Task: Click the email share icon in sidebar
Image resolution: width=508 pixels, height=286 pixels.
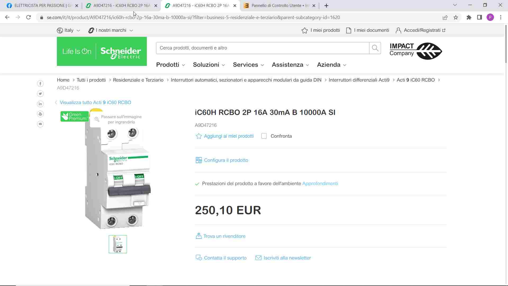Action: coord(40,124)
